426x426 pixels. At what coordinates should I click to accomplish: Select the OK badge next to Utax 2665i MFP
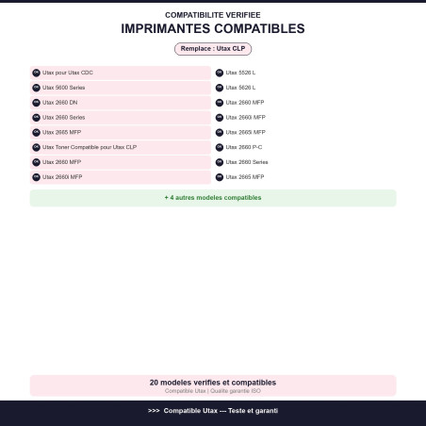coord(220,133)
